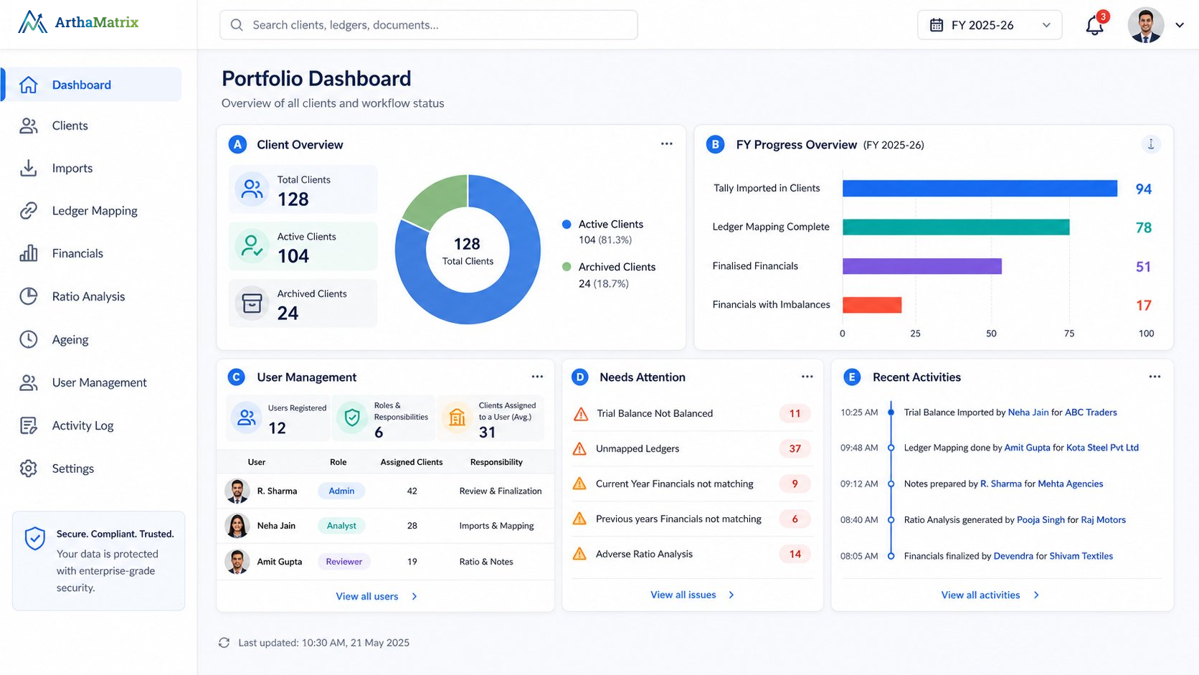
Task: Click Current Year Financials not matching row
Action: (x=693, y=484)
